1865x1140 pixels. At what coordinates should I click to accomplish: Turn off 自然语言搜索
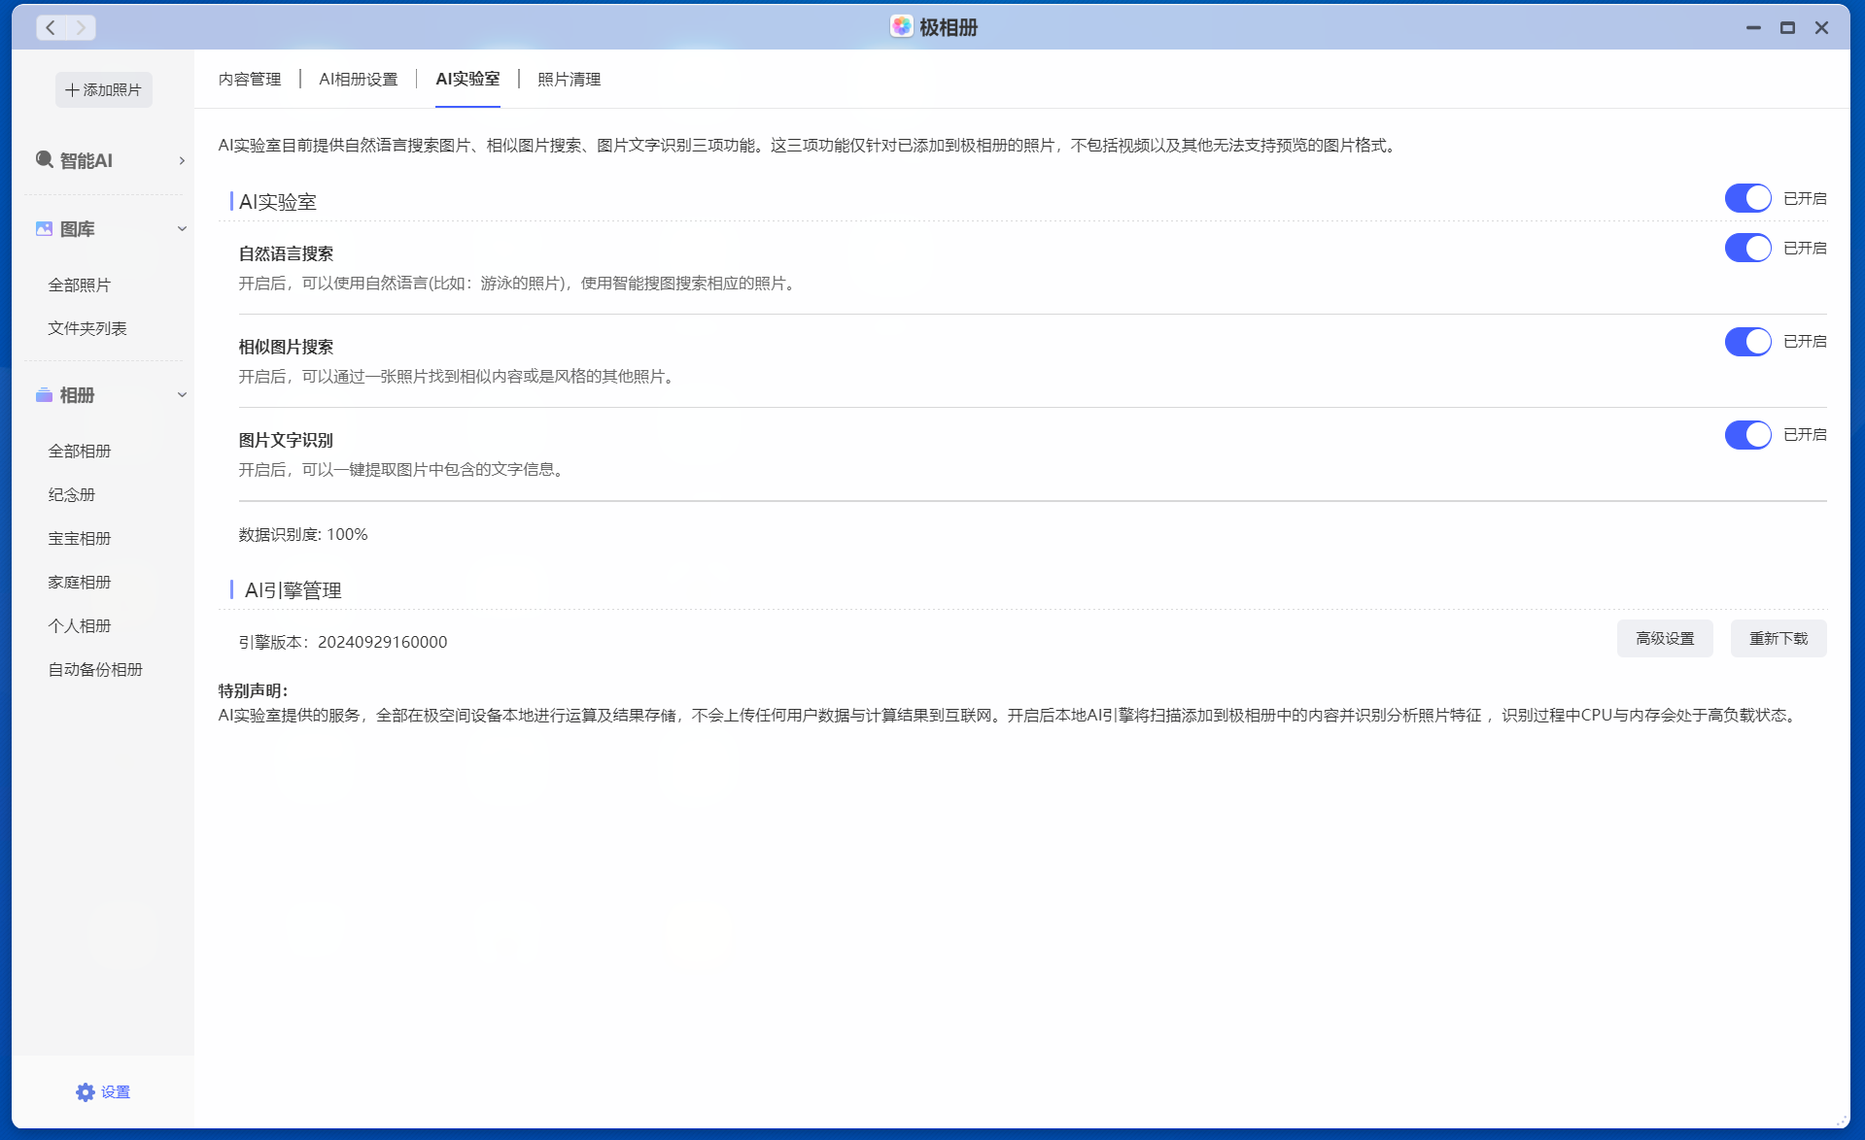coord(1746,248)
